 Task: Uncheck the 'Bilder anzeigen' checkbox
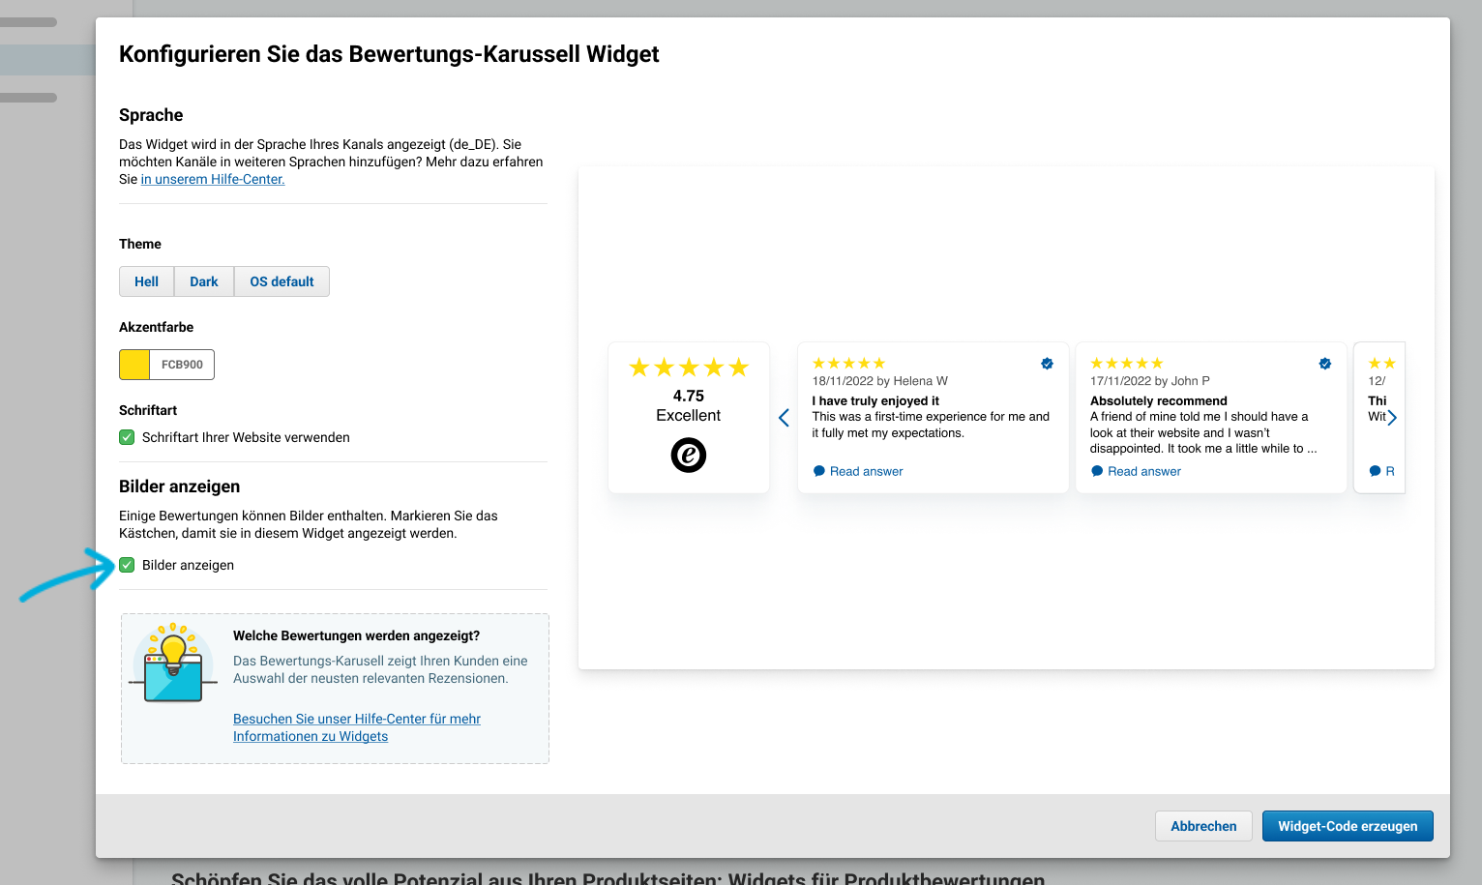point(127,565)
